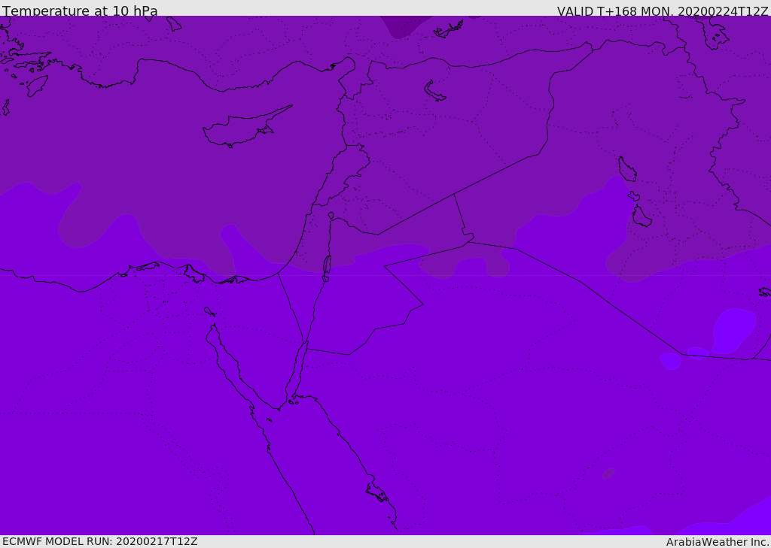Viewport: 771px width, 548px height.
Task: Click the 'ECMWF MODEL RUN: 20200217T12Z' footer text
Action: [100, 541]
